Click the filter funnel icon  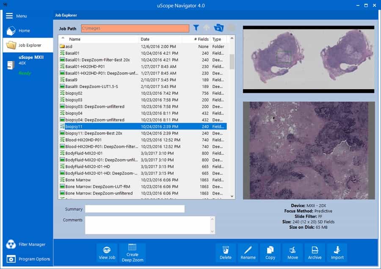[x=196, y=28]
